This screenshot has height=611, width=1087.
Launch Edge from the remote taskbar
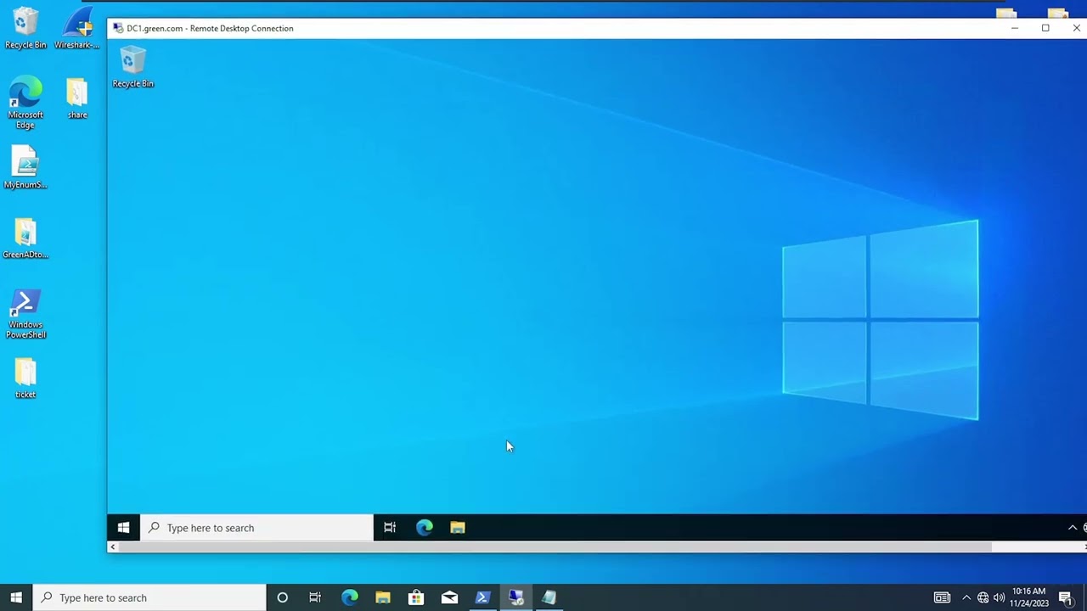pos(425,528)
